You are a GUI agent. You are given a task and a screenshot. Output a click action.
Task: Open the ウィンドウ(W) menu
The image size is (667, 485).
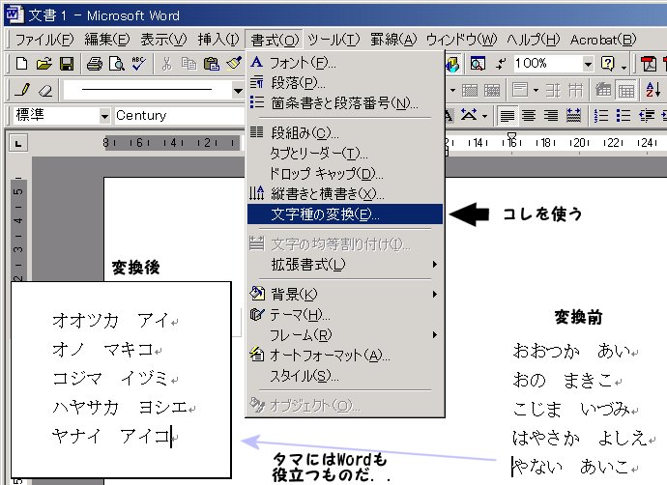pyautogui.click(x=461, y=40)
